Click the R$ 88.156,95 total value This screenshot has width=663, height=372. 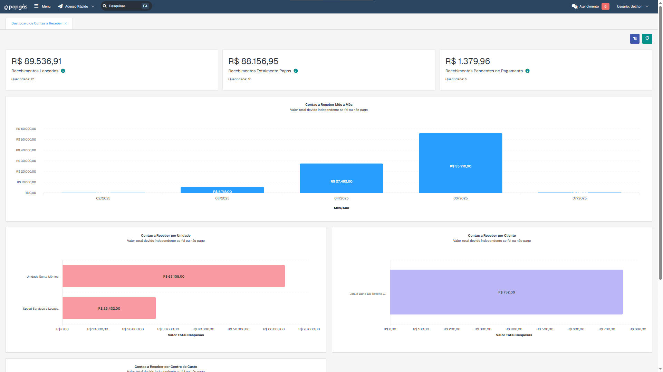[x=253, y=61]
